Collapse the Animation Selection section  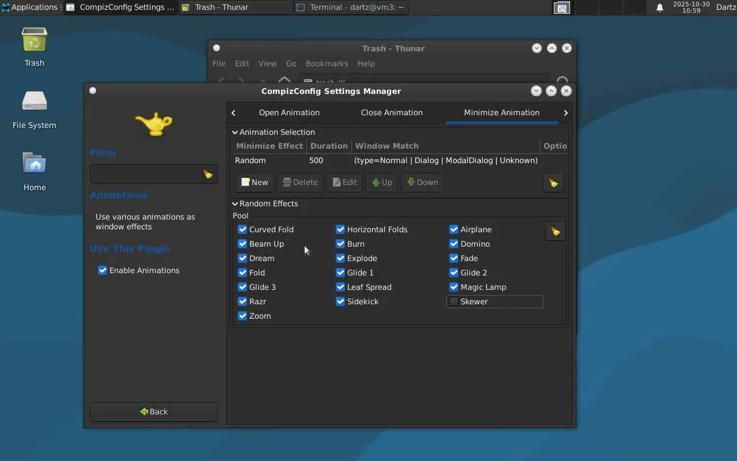click(x=235, y=132)
